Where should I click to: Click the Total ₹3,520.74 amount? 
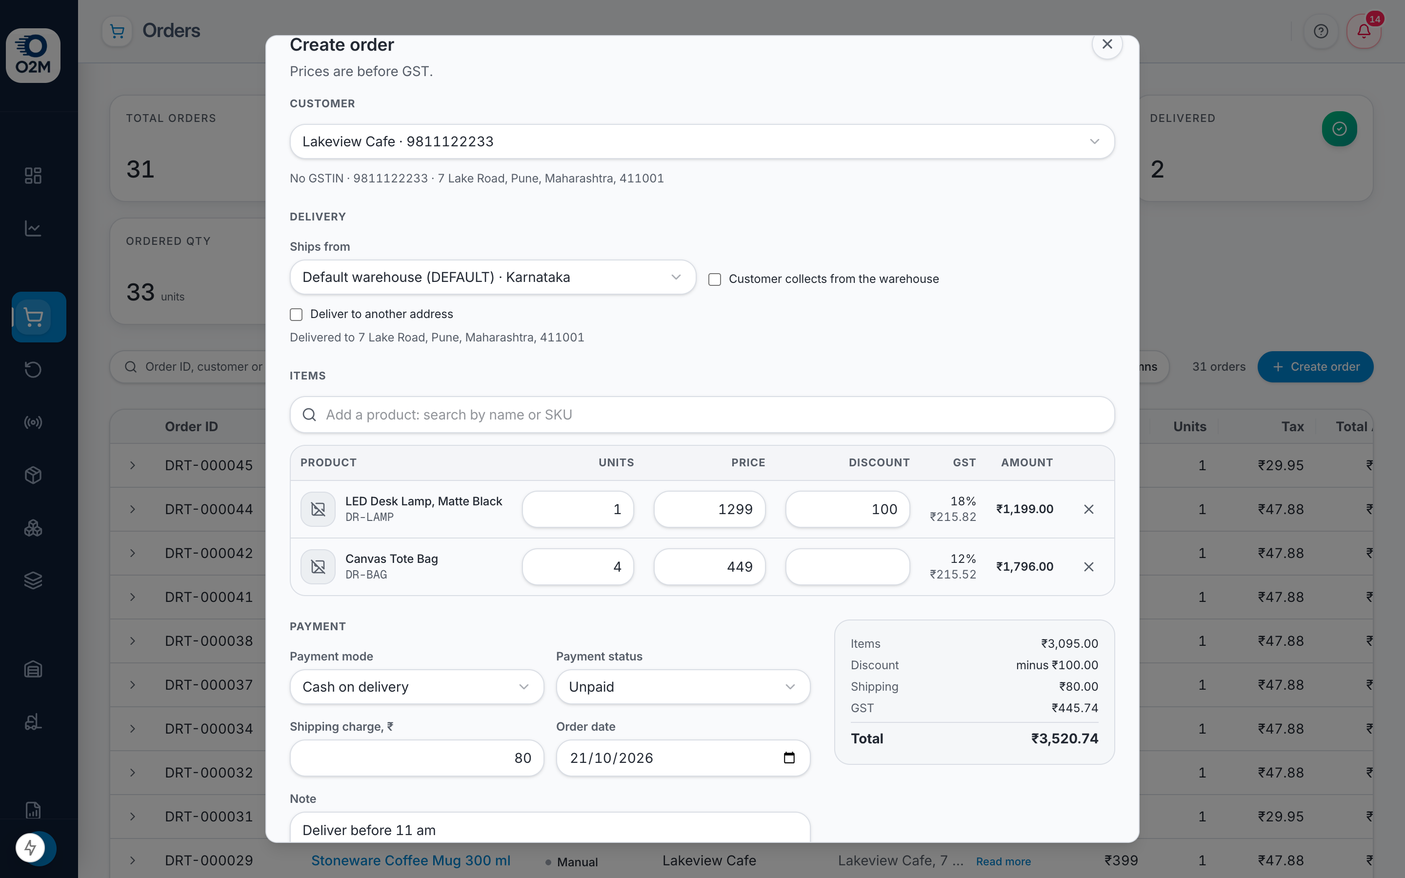(1064, 738)
